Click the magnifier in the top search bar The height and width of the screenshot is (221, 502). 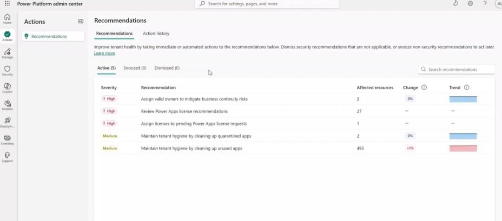[x=202, y=4]
